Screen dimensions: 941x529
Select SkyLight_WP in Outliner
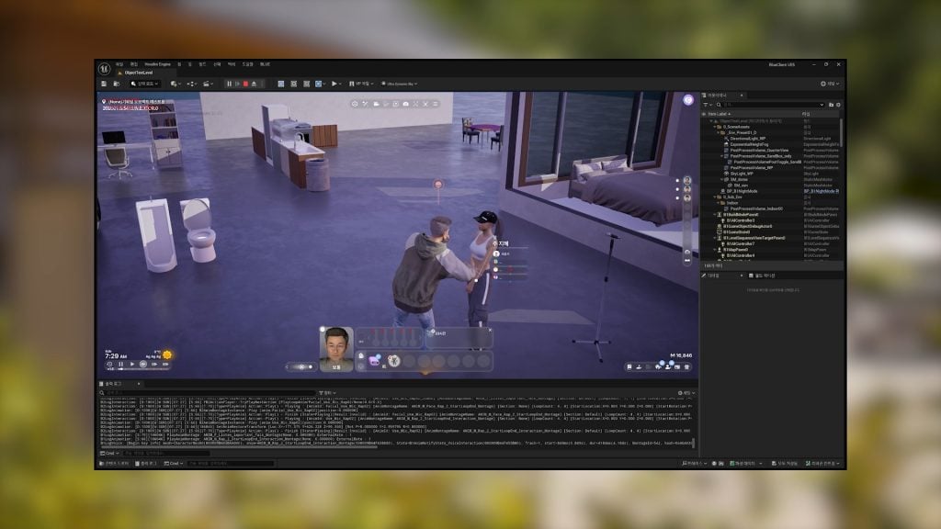tap(744, 174)
